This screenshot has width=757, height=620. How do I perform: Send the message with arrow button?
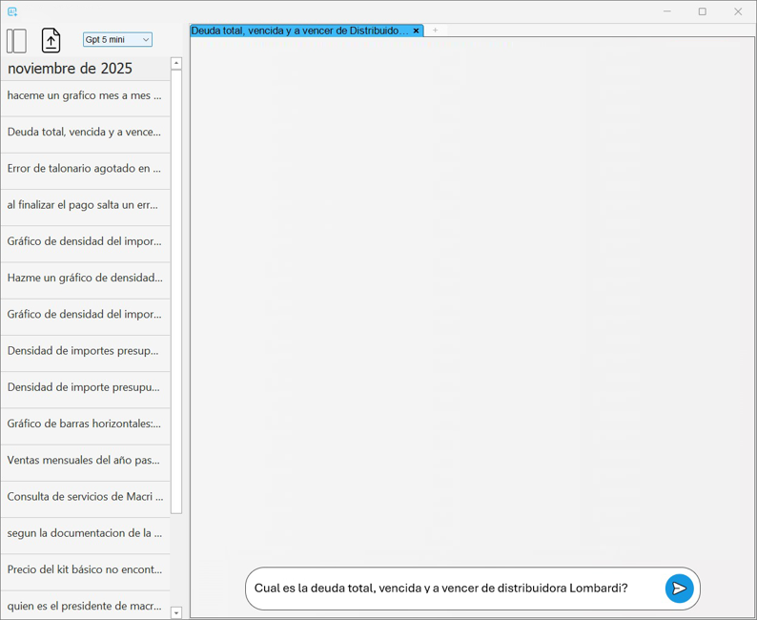click(679, 589)
